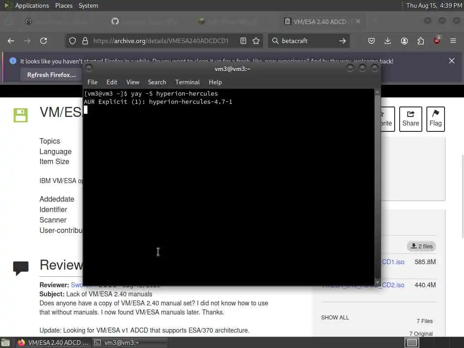464x348 pixels.
Task: Click the 'Topics' metadata label
Action: [x=50, y=141]
